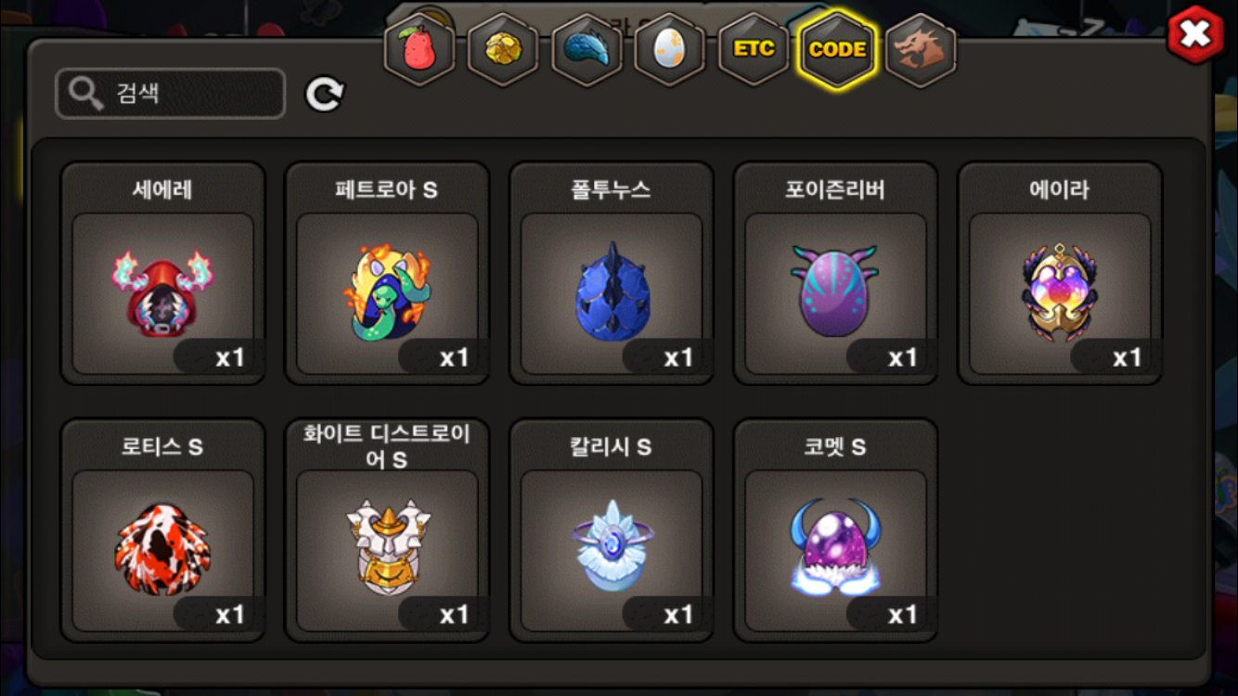1238x696 pixels.
Task: Close the inventory with red X
Action: (x=1195, y=35)
